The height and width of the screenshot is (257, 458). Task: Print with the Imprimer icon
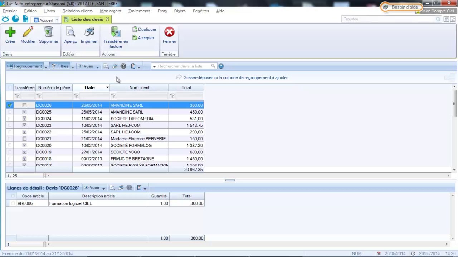tap(89, 32)
